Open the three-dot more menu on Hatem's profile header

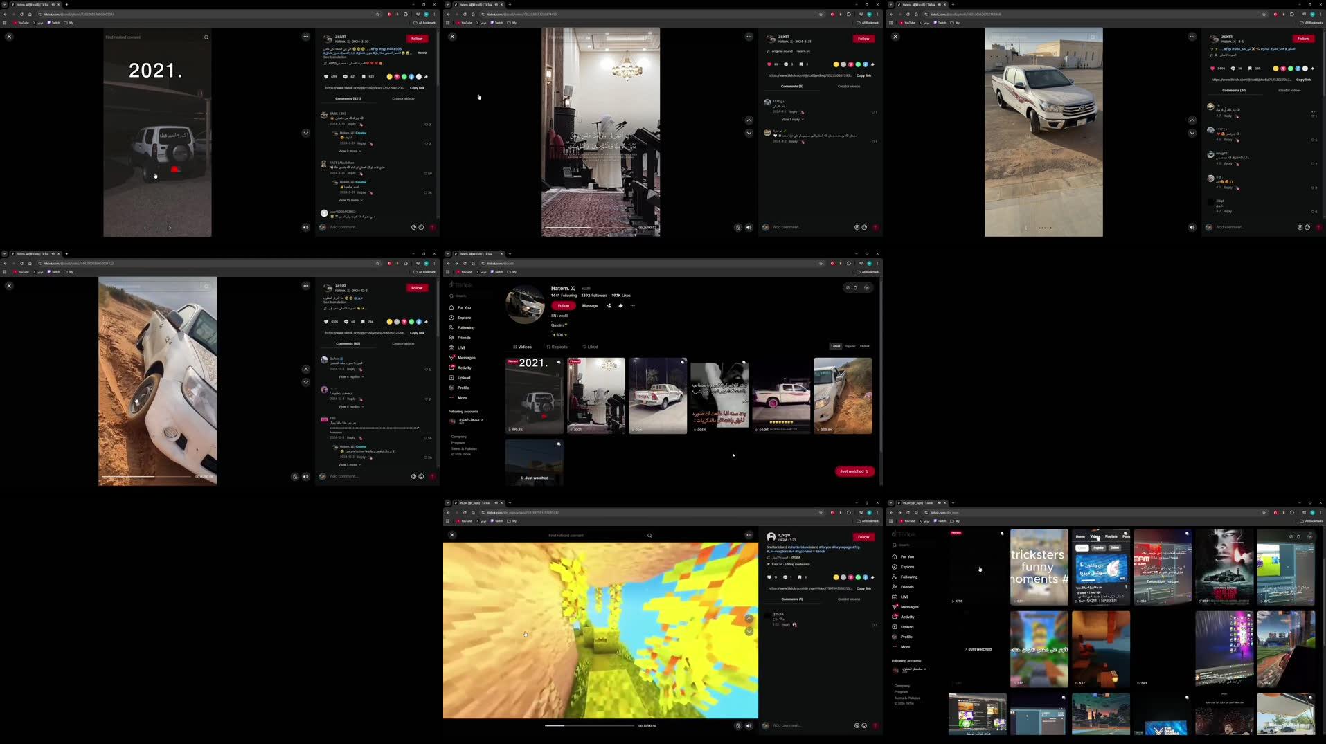click(632, 305)
